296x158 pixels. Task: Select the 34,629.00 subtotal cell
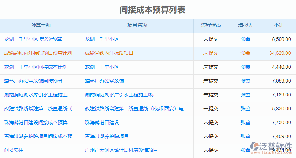(280, 53)
